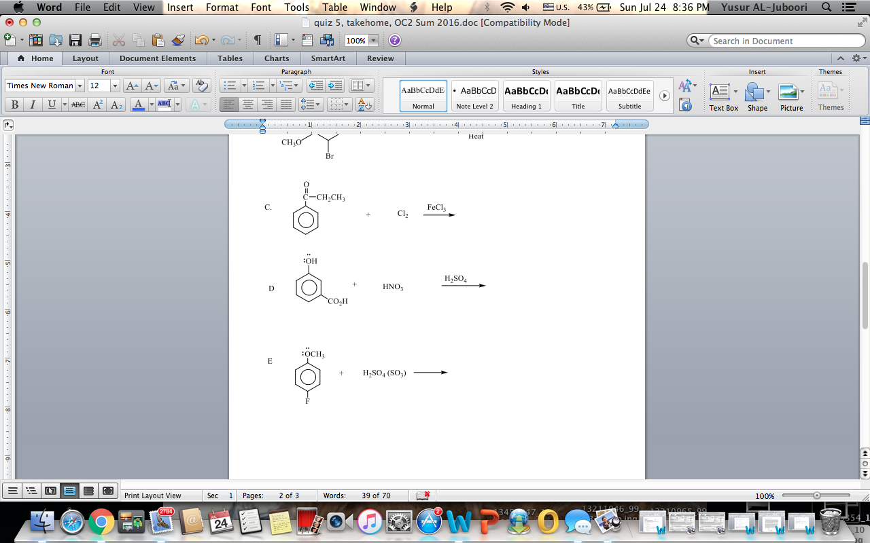Switch to the Document Elements tab
The image size is (870, 543).
158,58
